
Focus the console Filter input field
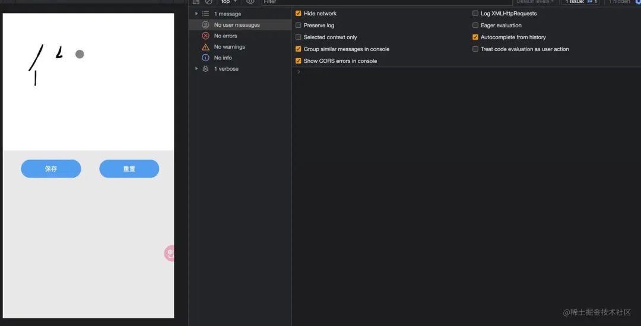[x=386, y=2]
